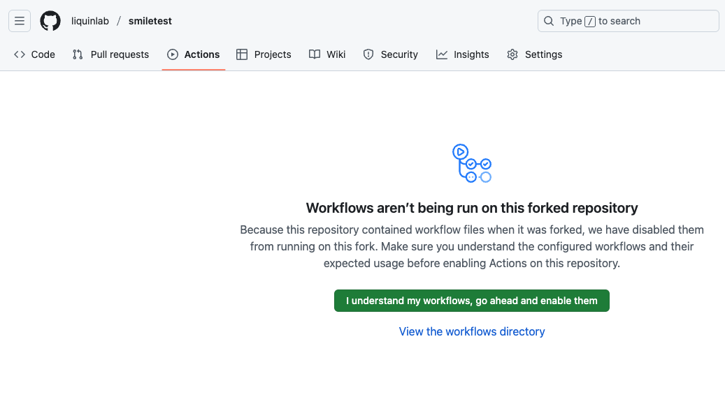The width and height of the screenshot is (725, 399).
Task: Switch to the Code tab
Action: click(35, 54)
